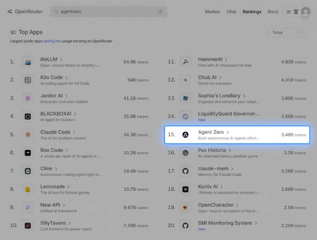
Task: Open the Models nav item
Action: [212, 12]
